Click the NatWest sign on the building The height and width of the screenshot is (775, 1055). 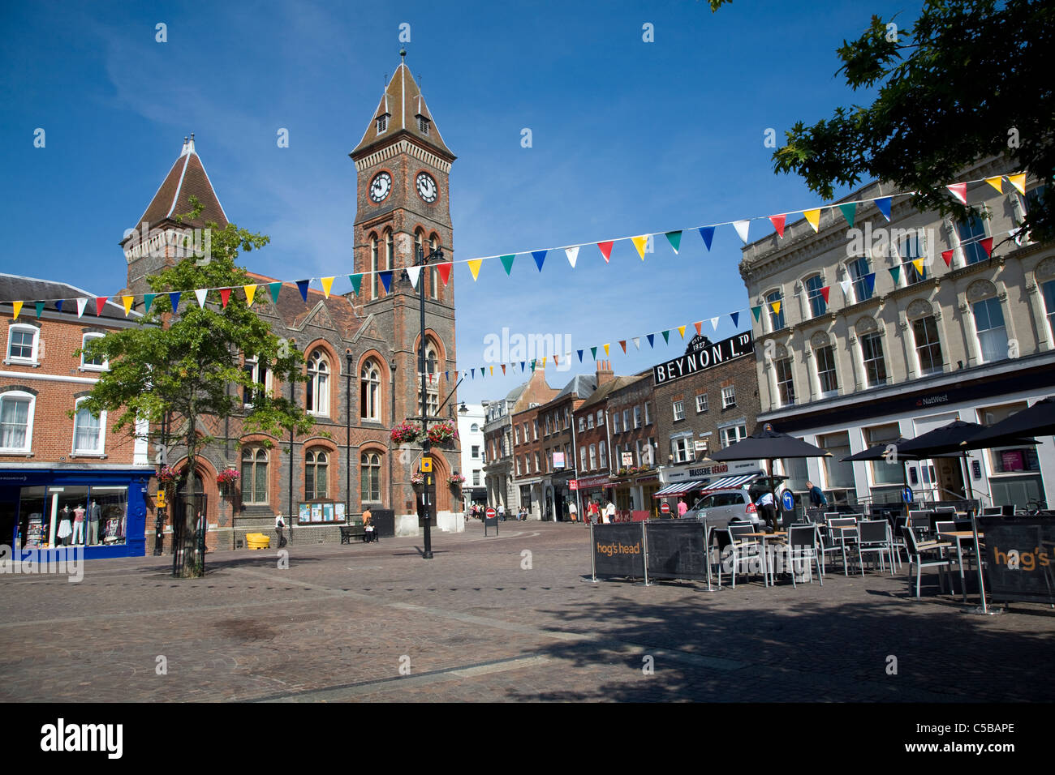coord(932,400)
